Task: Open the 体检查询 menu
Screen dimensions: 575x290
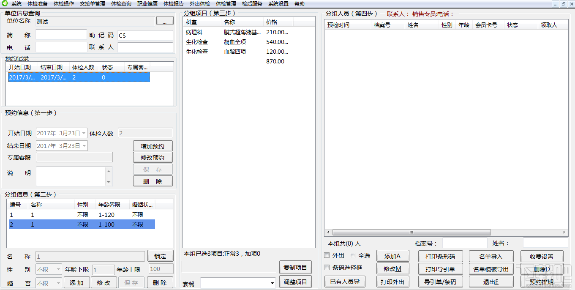Action: click(x=121, y=4)
